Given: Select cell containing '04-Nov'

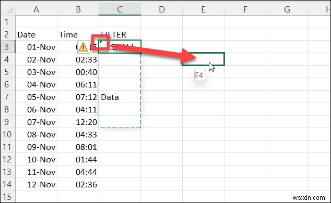Looking at the screenshot, I should (36, 84).
